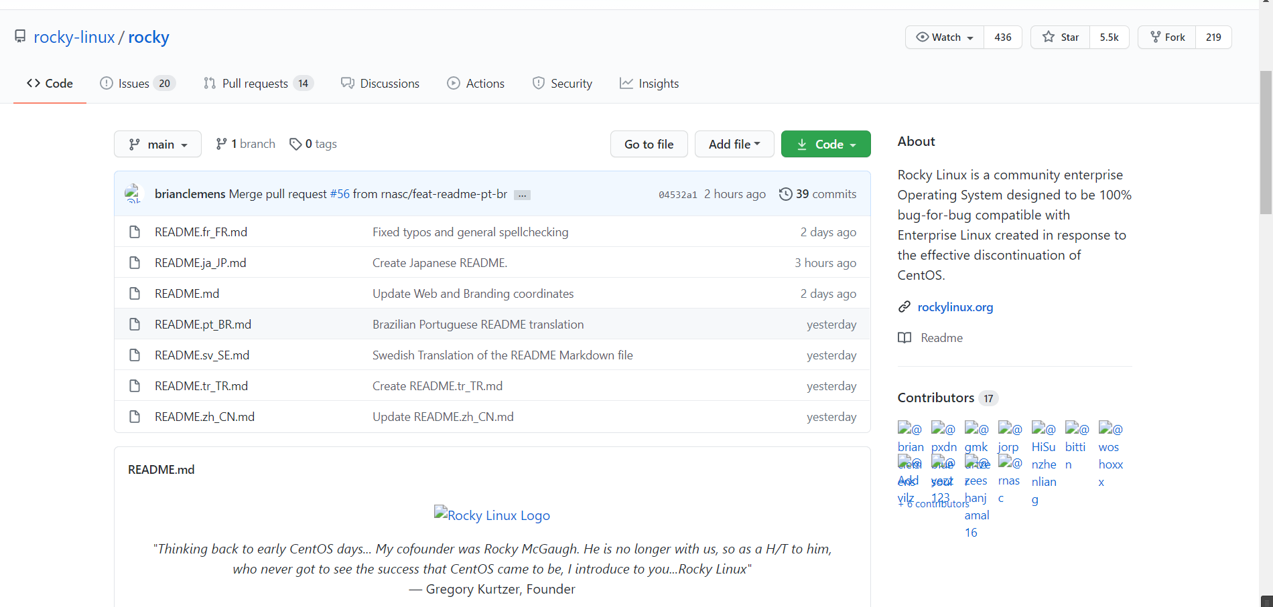Click the file icon for README.tr_TR.md
The height and width of the screenshot is (607, 1273).
pyautogui.click(x=135, y=386)
